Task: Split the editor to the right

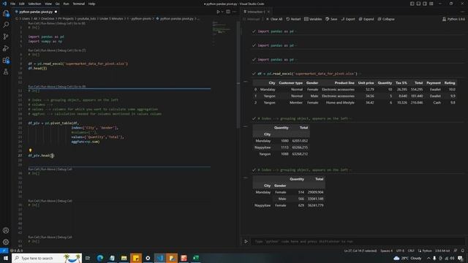Action: click(228, 12)
